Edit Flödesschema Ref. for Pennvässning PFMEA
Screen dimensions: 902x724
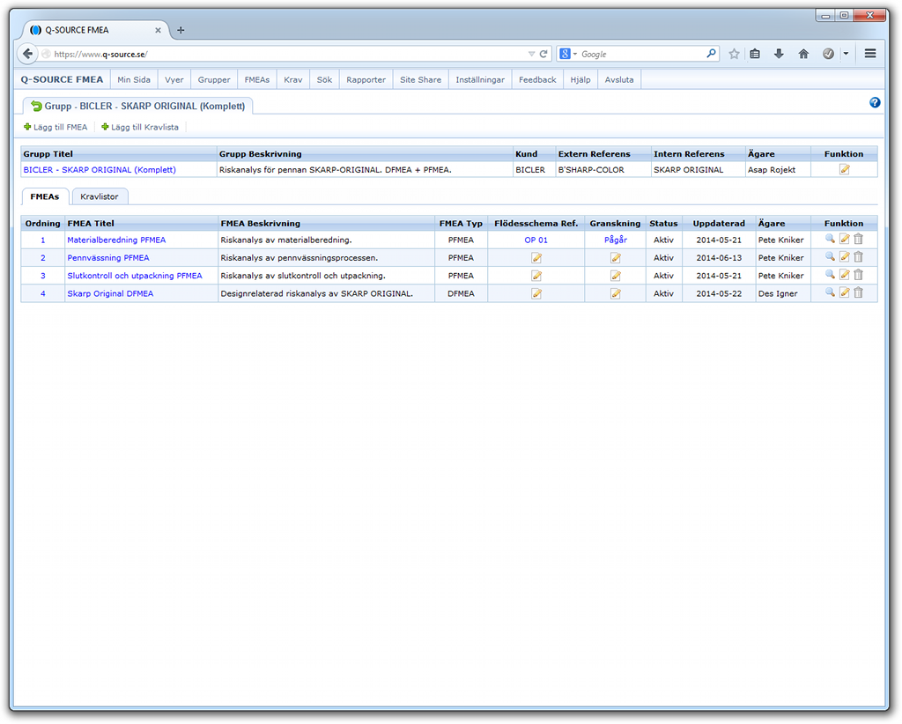(x=536, y=257)
